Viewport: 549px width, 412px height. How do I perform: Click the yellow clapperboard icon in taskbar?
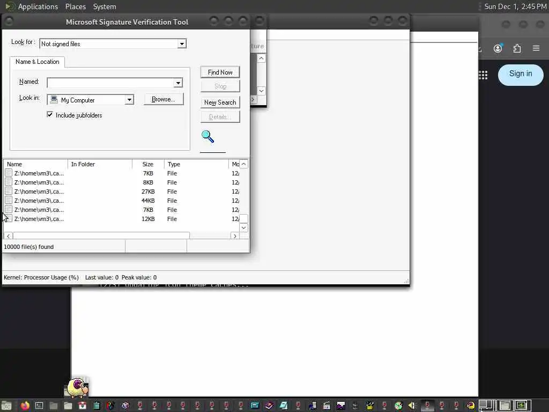370,406
